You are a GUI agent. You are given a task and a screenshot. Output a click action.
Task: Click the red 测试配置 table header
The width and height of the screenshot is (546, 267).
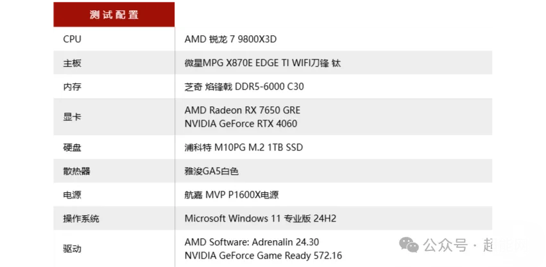(114, 14)
